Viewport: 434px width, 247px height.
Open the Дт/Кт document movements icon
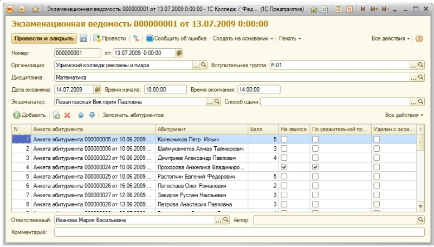tap(136, 38)
